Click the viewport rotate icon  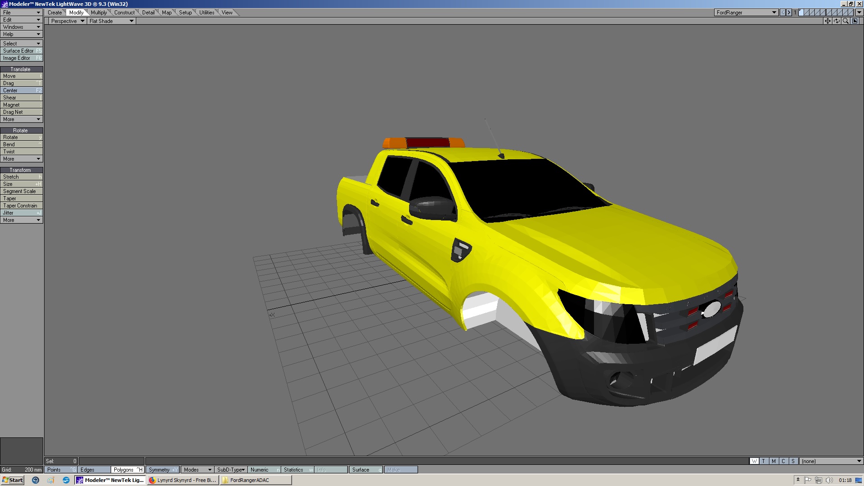837,21
